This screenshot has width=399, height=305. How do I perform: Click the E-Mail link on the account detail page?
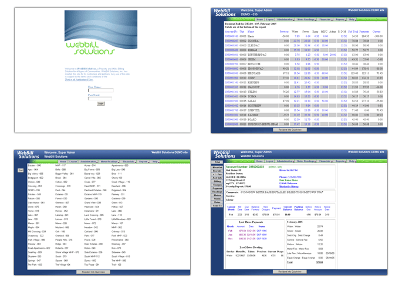[288, 184]
